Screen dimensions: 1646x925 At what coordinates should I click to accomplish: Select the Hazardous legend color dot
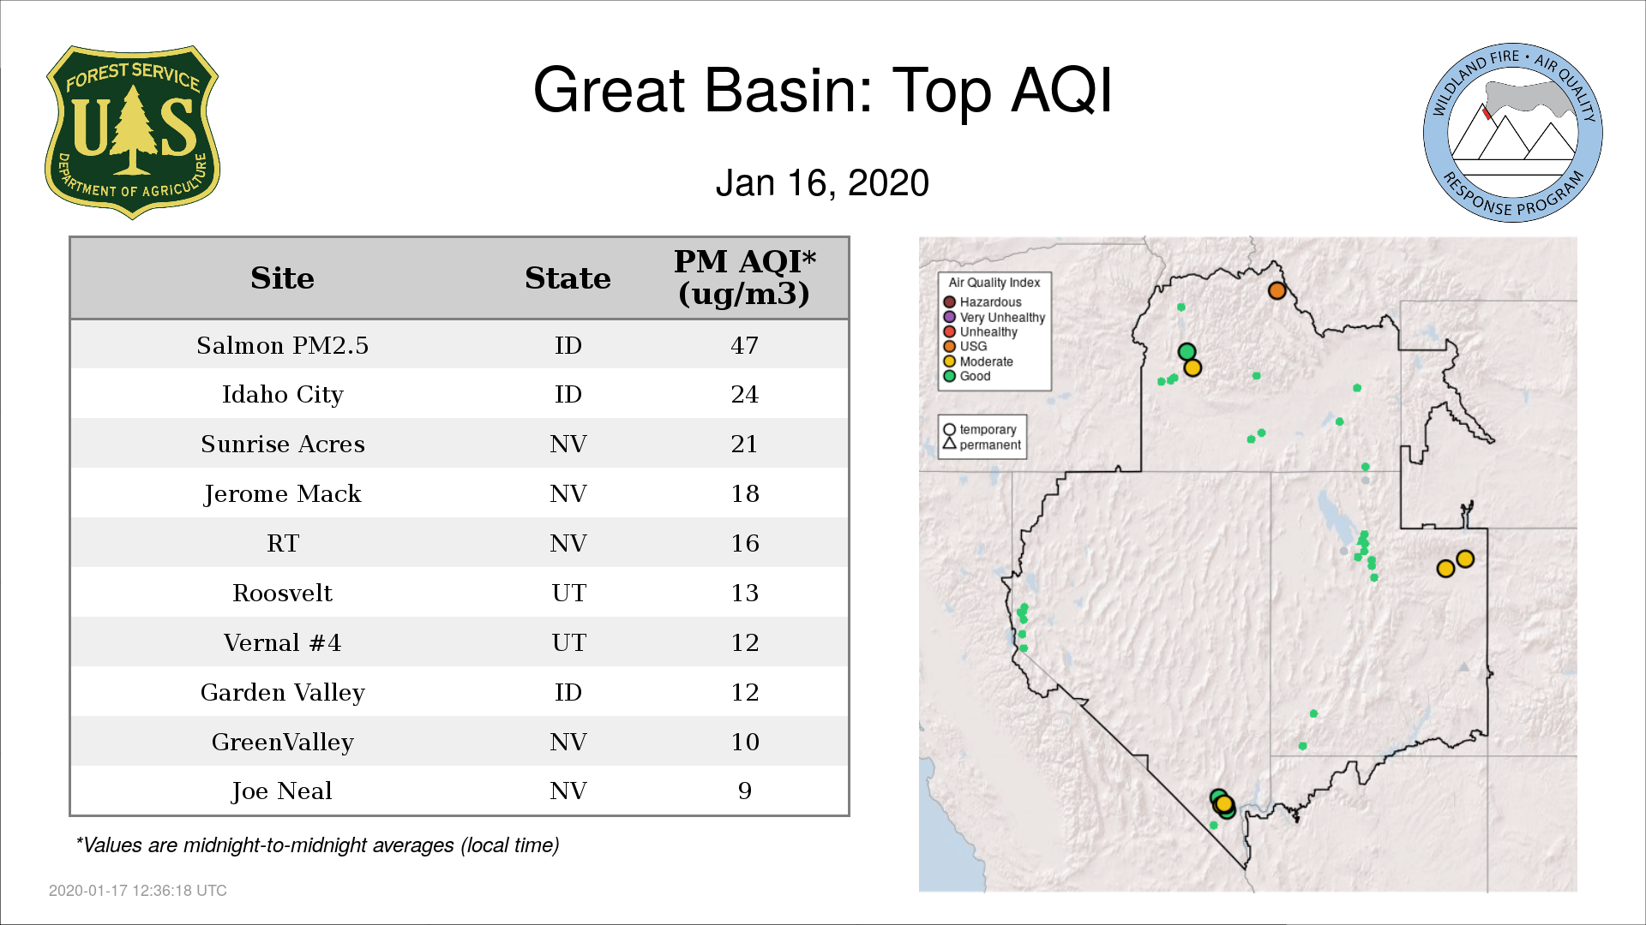(949, 302)
